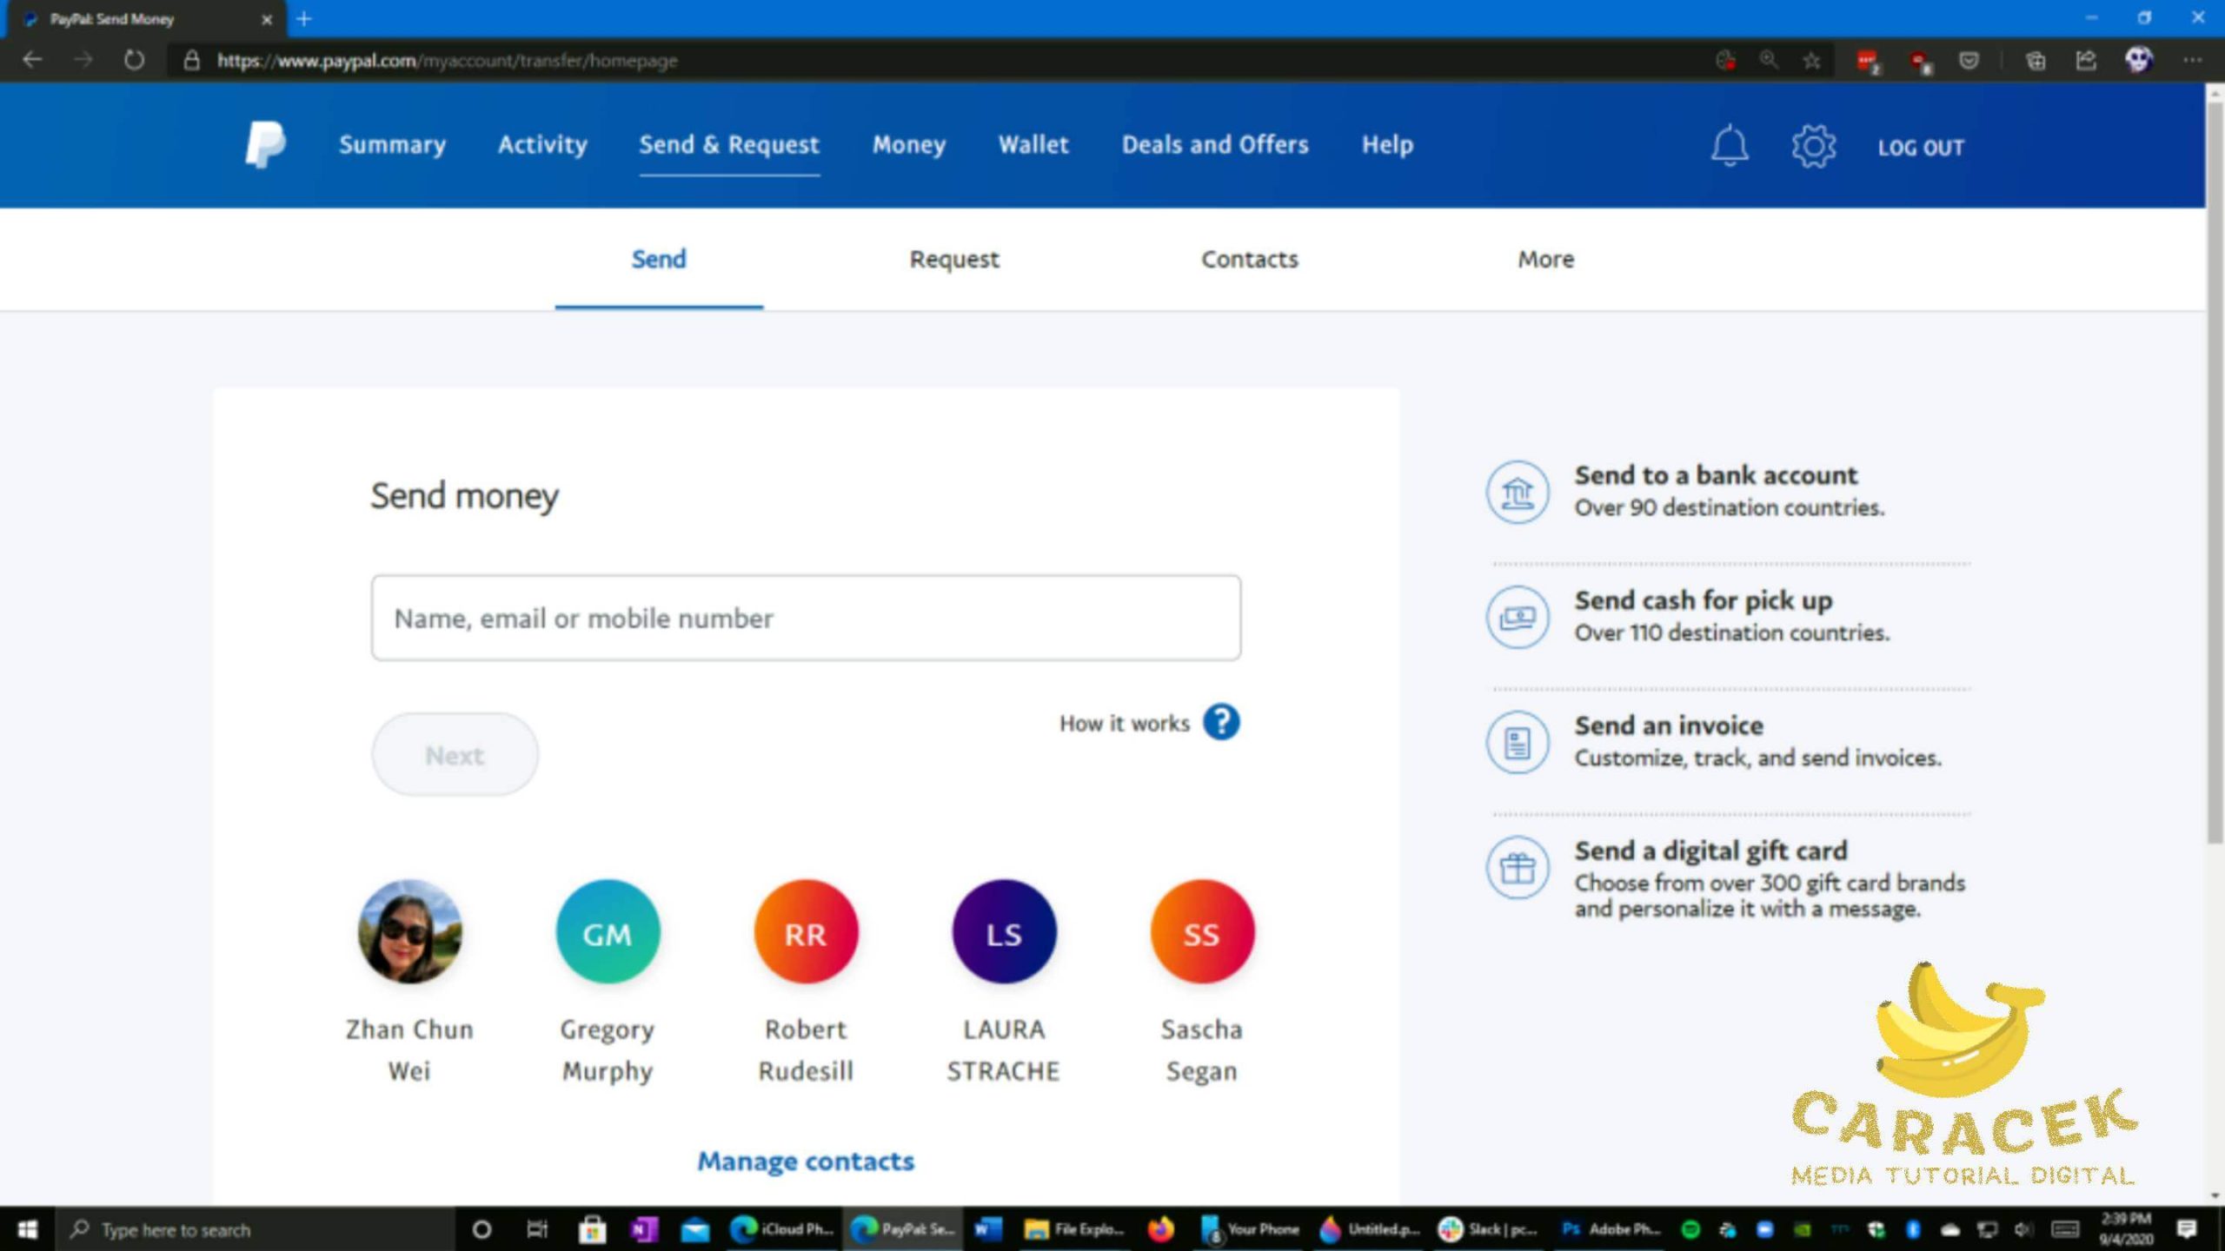Screen dimensions: 2225x1251
Task: Select the Send & Request menu item
Action: coord(729,144)
